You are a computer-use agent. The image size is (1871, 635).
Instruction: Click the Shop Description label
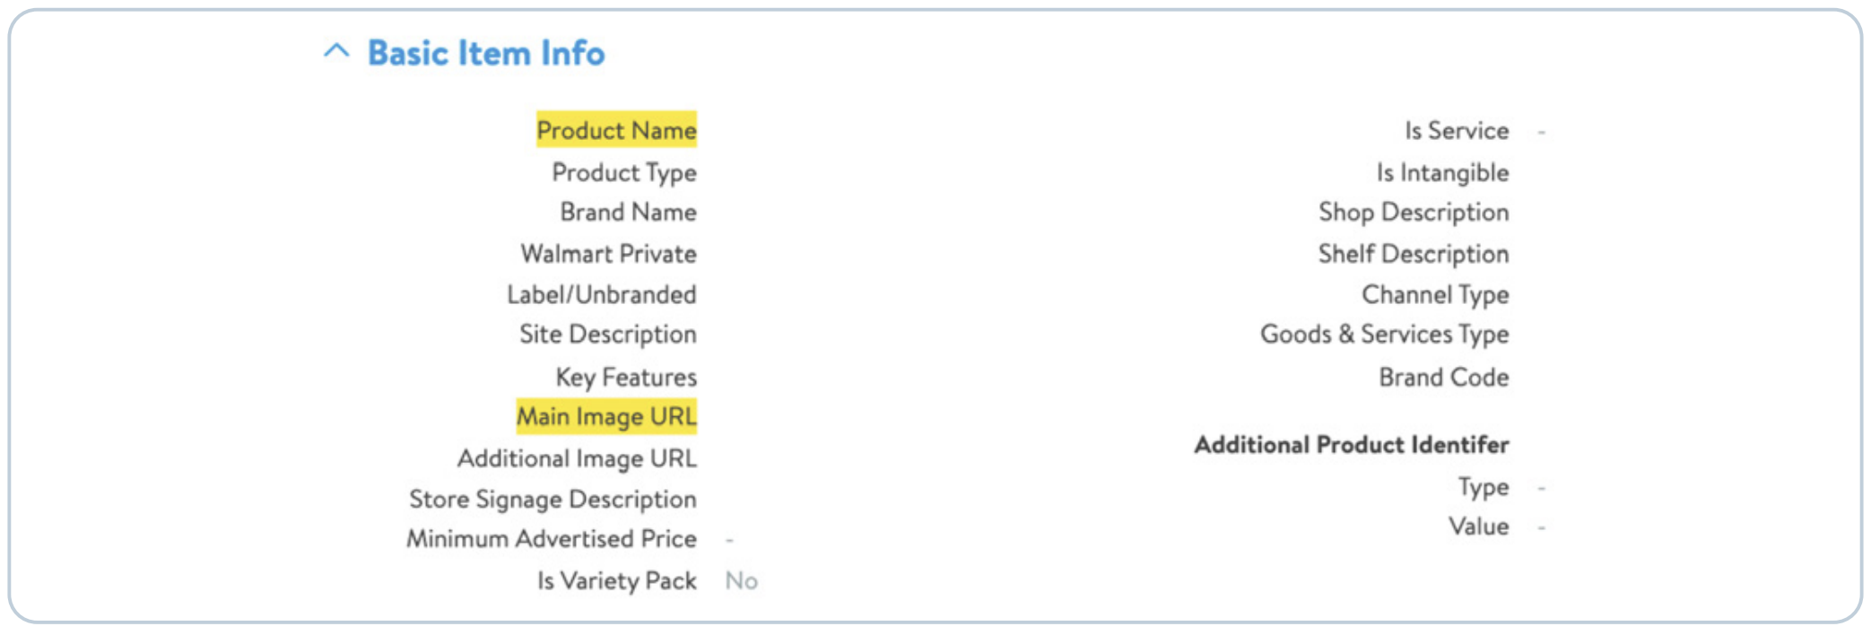point(1414,213)
